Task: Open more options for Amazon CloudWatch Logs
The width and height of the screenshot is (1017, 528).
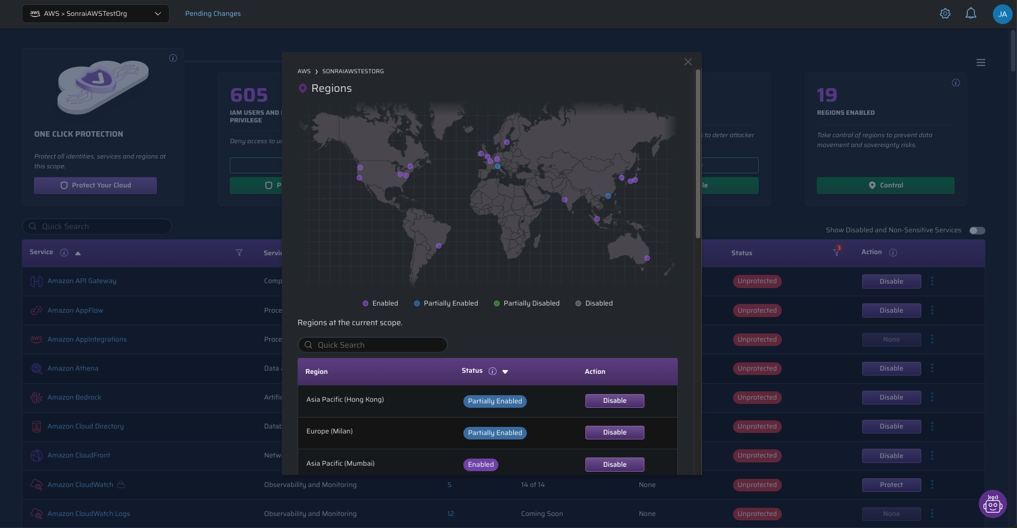Action: tap(932, 513)
